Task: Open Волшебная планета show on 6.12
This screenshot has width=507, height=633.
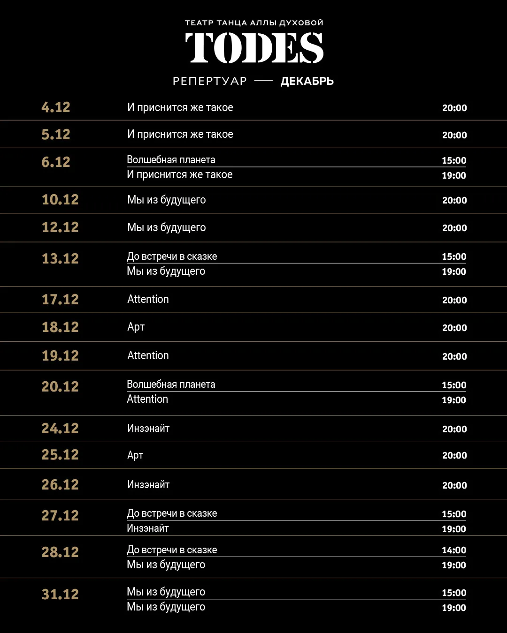Action: click(171, 160)
